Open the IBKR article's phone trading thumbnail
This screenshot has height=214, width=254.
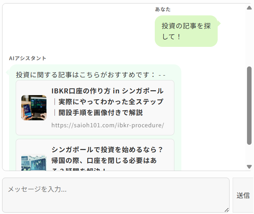pyautogui.click(x=34, y=108)
